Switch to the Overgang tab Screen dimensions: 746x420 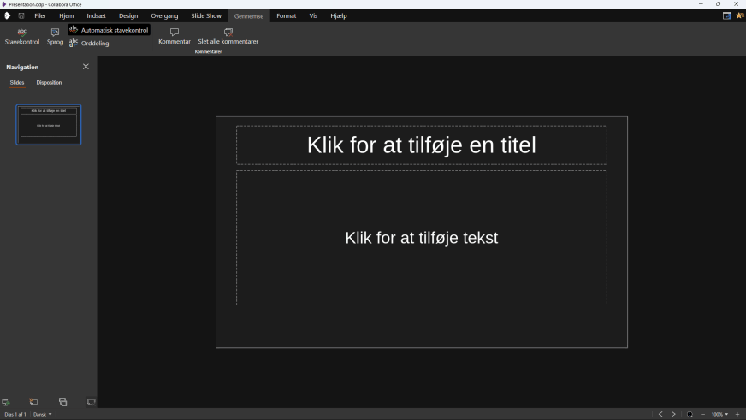164,15
